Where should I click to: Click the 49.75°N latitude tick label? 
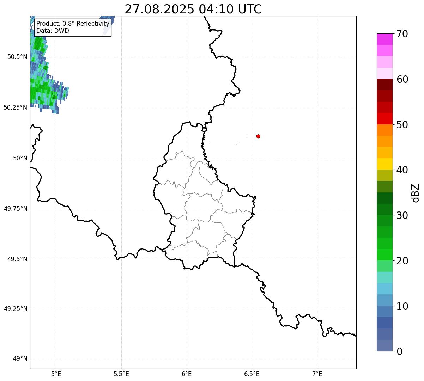tap(16, 209)
